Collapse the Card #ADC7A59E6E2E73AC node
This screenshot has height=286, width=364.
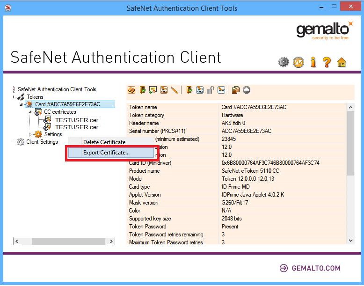(22, 104)
